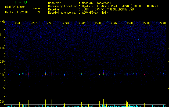Image resolution: width=169 pixels, height=107 pixels.
Task: Click the 0.9 kHz axis label
Action: click(2, 62)
